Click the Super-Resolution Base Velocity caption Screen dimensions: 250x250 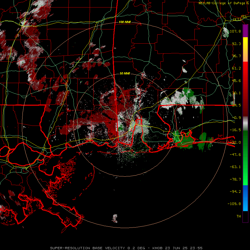(x=126, y=248)
